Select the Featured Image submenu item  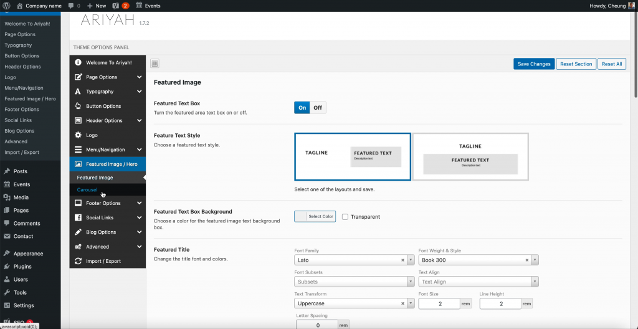point(95,178)
